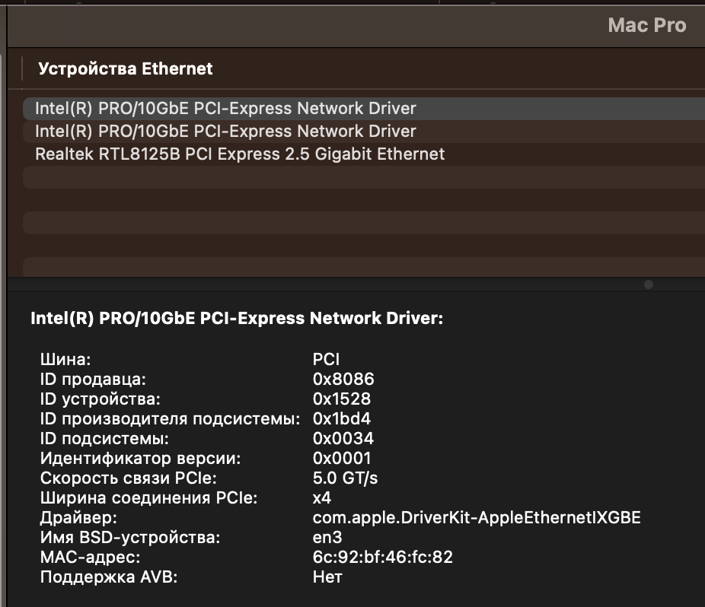
Task: Click driver value com.apple.DriverKit-AppleEthernetIXGBE
Action: [477, 517]
